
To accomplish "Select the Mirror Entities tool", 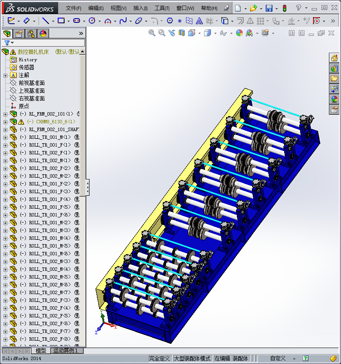I will [x=250, y=21].
